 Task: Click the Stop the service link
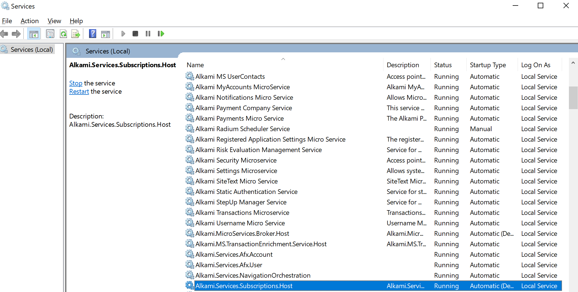(76, 83)
